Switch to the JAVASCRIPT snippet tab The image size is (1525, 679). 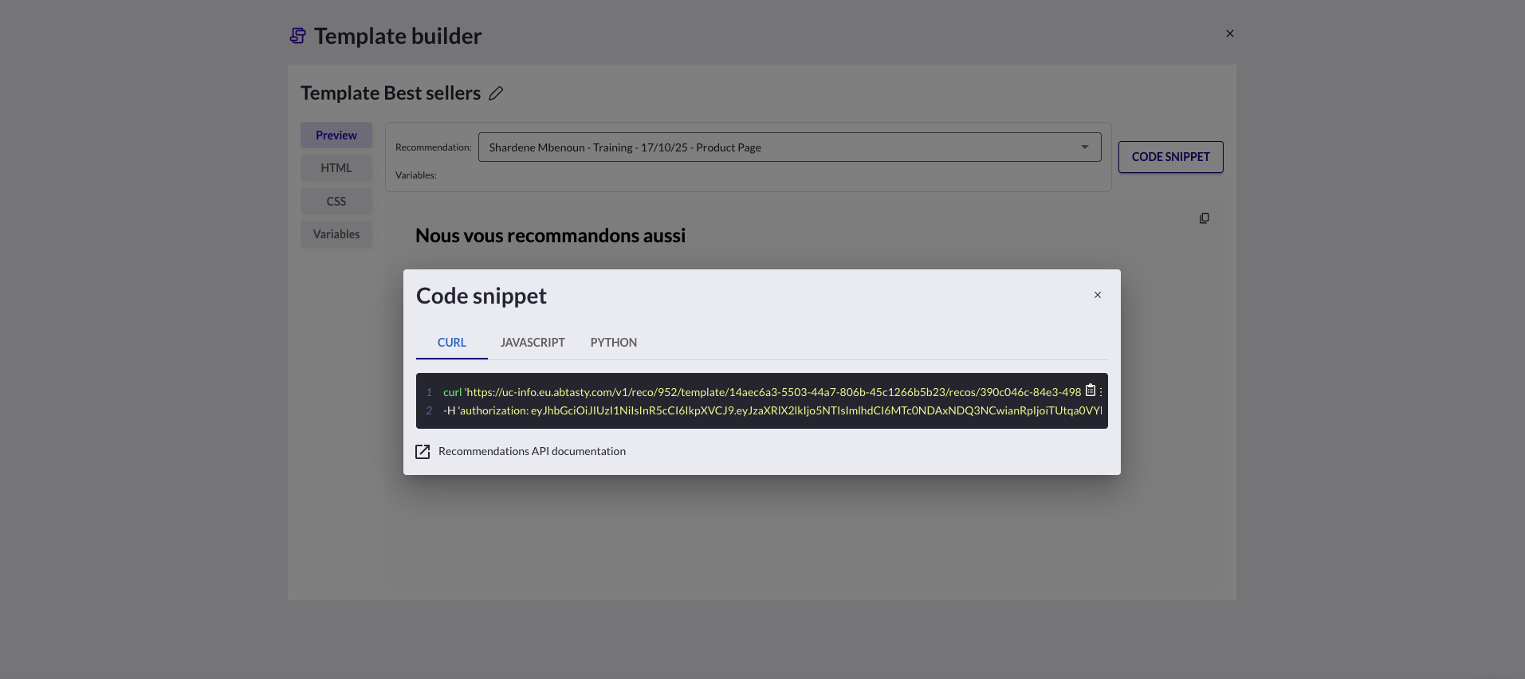[533, 343]
